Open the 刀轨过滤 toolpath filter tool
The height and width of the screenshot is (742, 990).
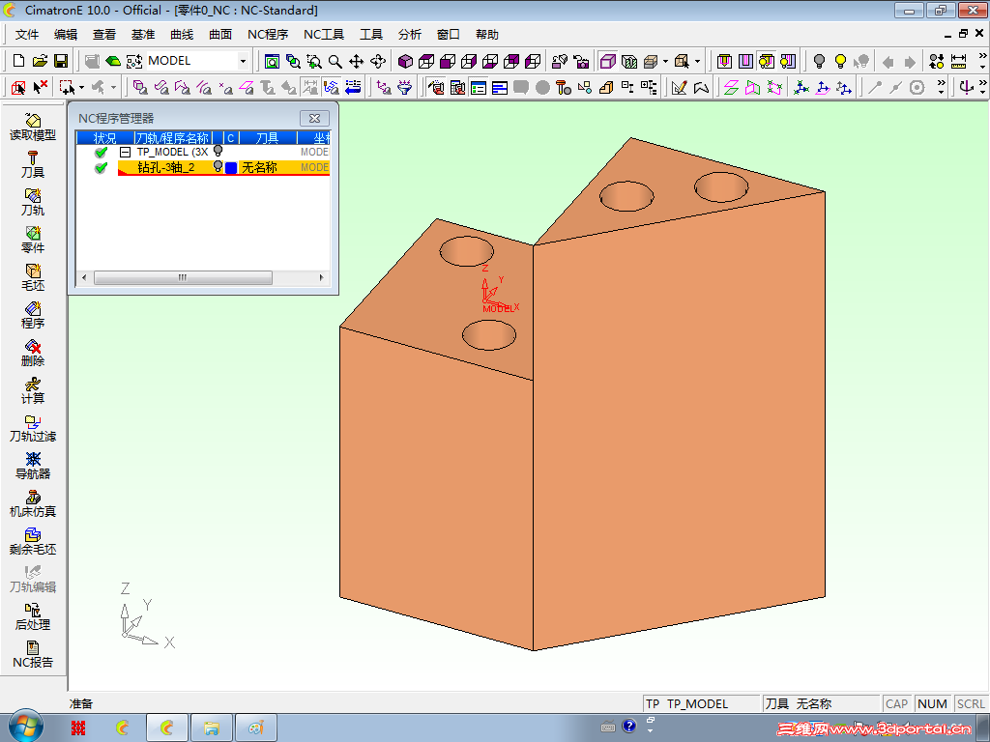(x=33, y=428)
